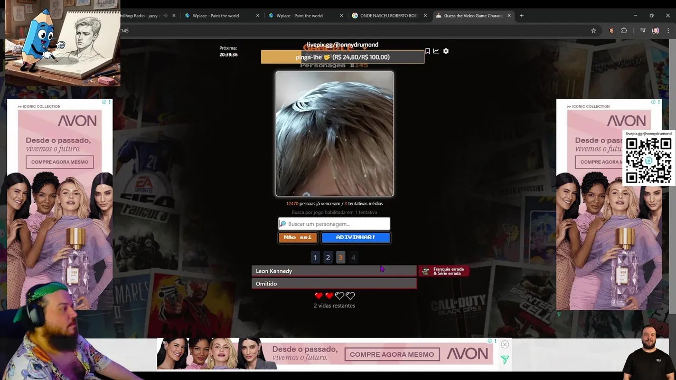Viewport: 676px width, 380px height.
Task: Open the Chrome profile avatar
Action: 655,31
